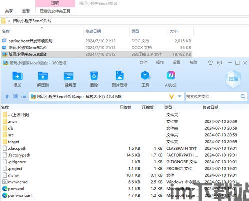The height and width of the screenshot is (201, 249).
Task: Click the Edge icon beside pom-war.xml
Action: (5, 195)
